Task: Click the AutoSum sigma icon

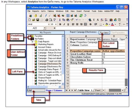Action: (94, 20)
